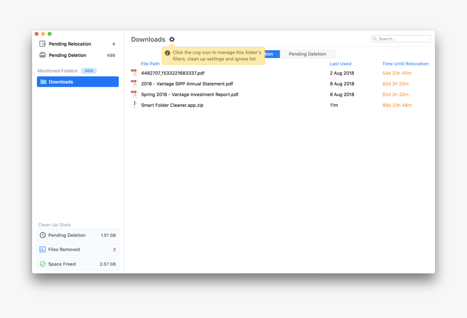Select 2018 - Vantage SIPP Annual Statement.pdf row
This screenshot has height=318, width=467.
(x=187, y=84)
